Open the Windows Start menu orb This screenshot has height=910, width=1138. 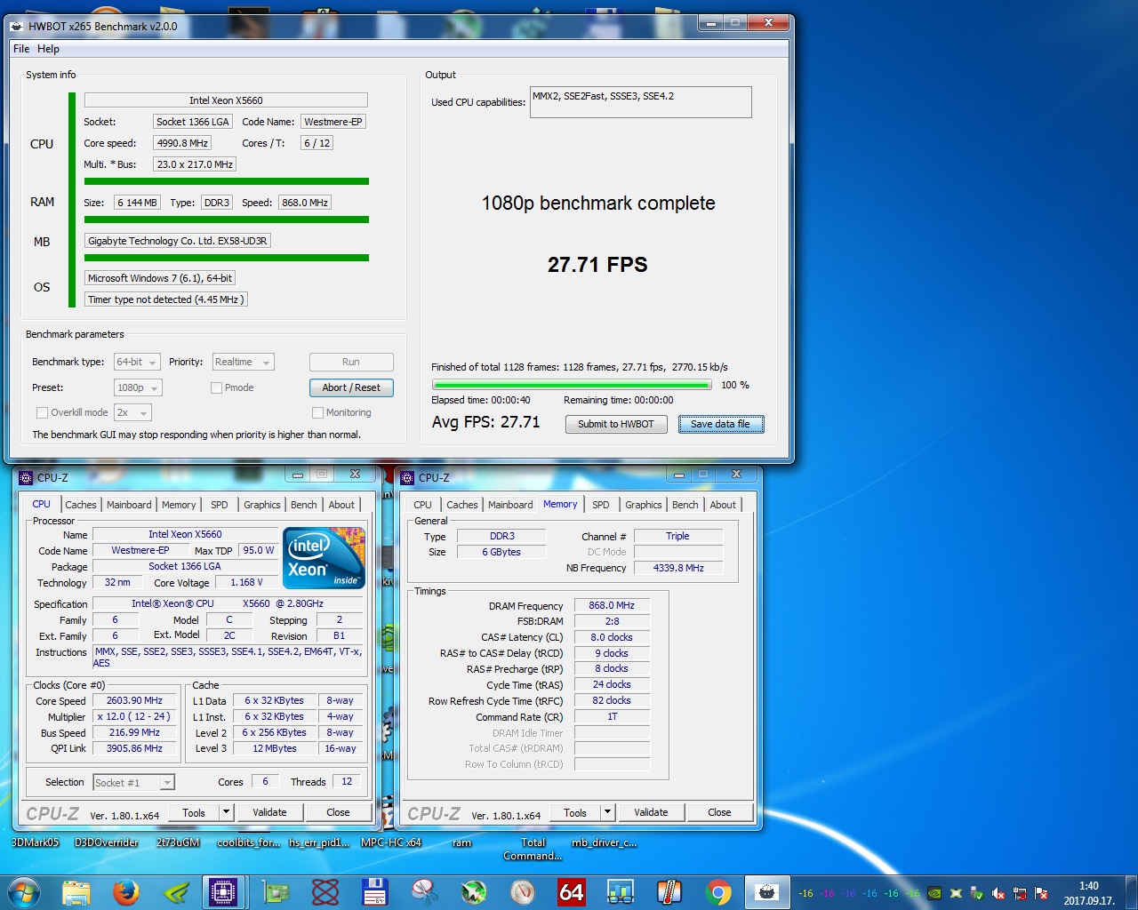pyautogui.click(x=23, y=891)
